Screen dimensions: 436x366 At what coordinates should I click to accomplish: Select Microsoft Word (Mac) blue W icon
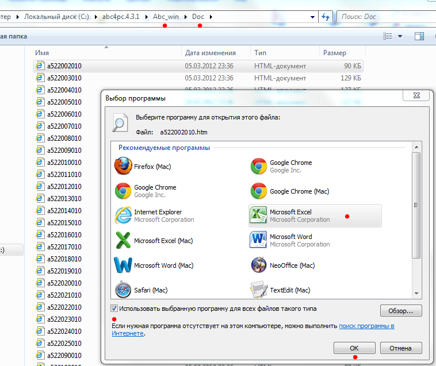tap(123, 265)
